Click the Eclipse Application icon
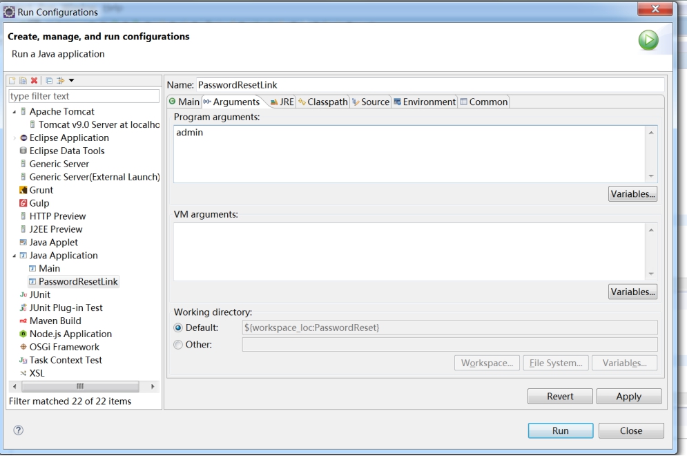Image resolution: width=687 pixels, height=456 pixels. [23, 137]
